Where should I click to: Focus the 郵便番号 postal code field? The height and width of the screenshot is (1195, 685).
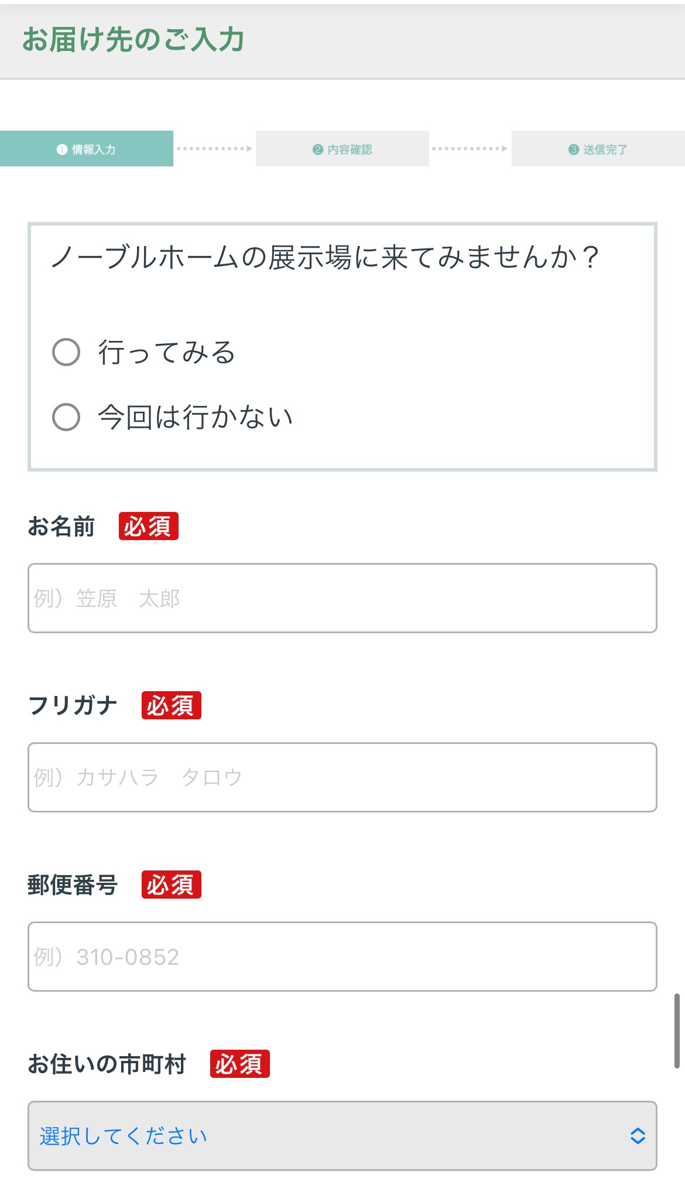pos(342,957)
